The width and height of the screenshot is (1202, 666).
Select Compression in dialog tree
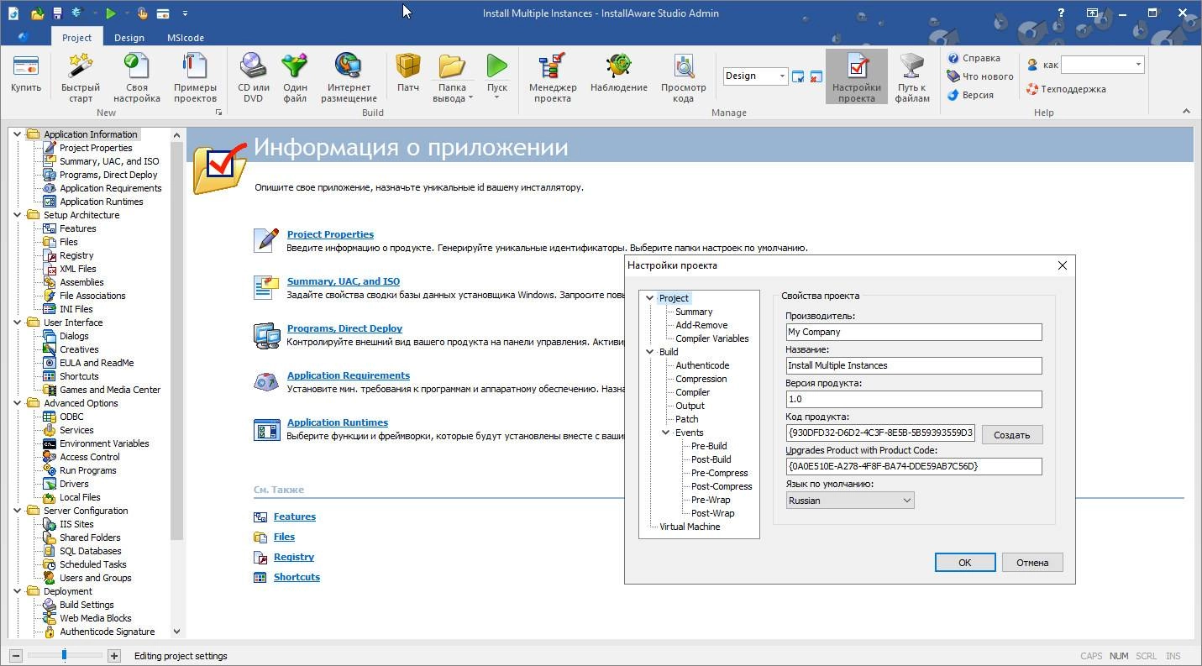[x=701, y=379]
